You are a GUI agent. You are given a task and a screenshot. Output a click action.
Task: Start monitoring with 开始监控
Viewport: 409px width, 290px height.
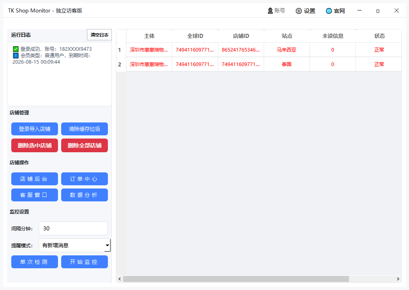[85, 262]
